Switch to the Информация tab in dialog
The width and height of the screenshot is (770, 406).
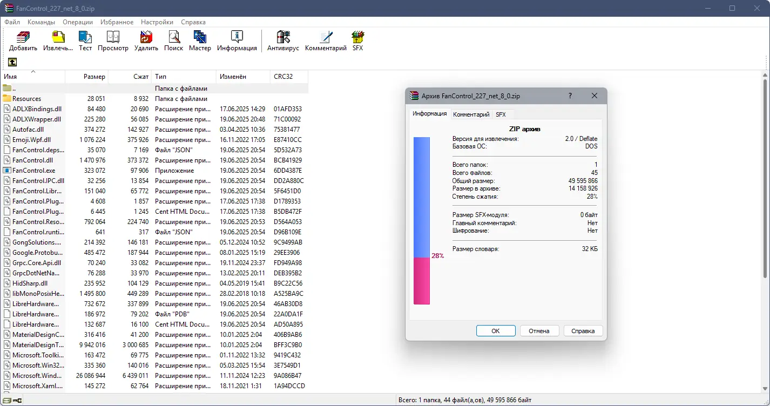(x=430, y=114)
